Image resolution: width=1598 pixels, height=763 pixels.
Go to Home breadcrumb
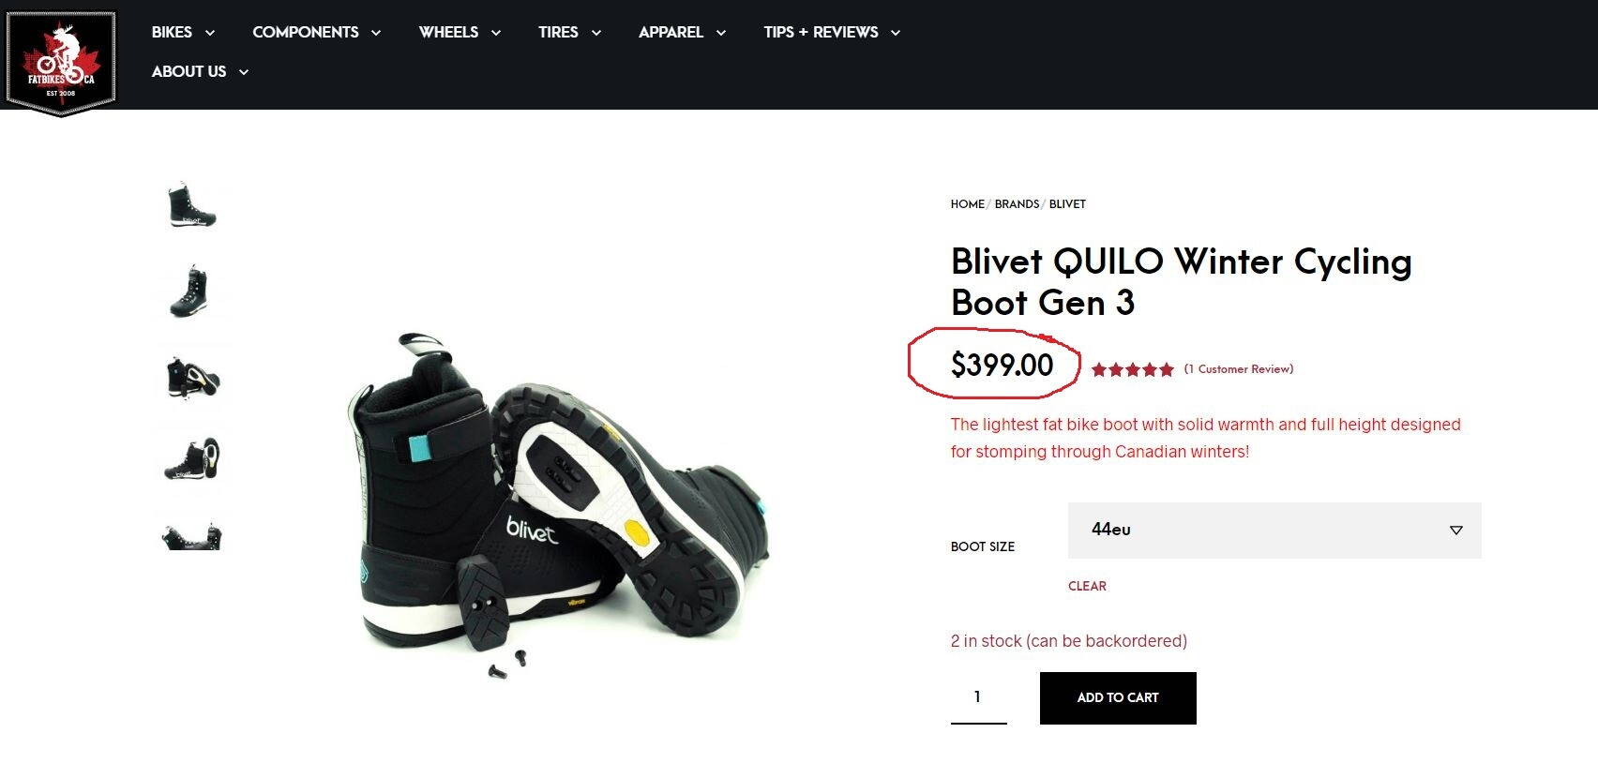pyautogui.click(x=967, y=203)
